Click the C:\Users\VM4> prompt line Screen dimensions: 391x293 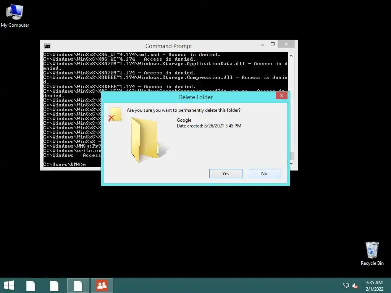[x=65, y=164]
